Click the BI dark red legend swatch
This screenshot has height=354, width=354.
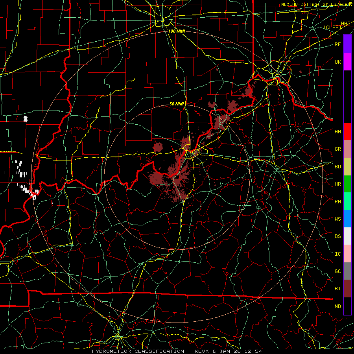[347, 289]
